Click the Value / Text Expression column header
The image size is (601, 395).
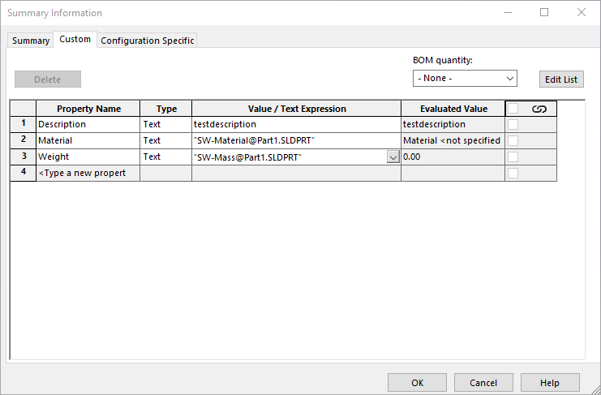(296, 109)
